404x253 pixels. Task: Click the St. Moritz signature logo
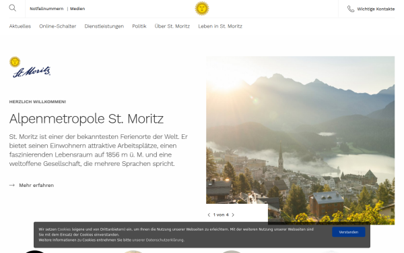[x=32, y=72]
